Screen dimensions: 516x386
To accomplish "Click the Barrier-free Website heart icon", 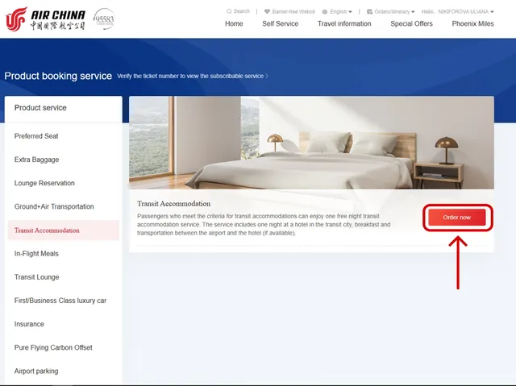I will coord(267,11).
